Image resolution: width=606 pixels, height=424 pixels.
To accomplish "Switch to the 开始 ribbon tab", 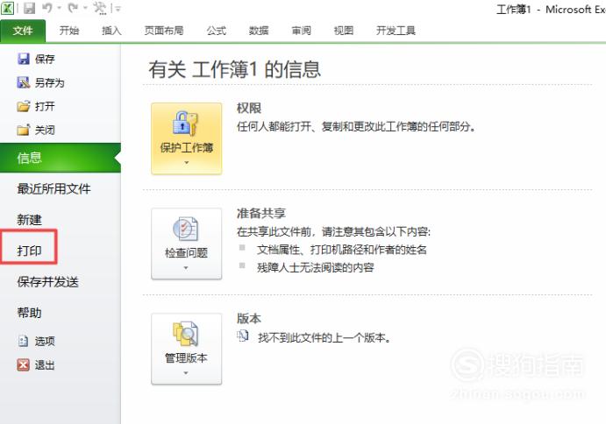I will tap(69, 31).
